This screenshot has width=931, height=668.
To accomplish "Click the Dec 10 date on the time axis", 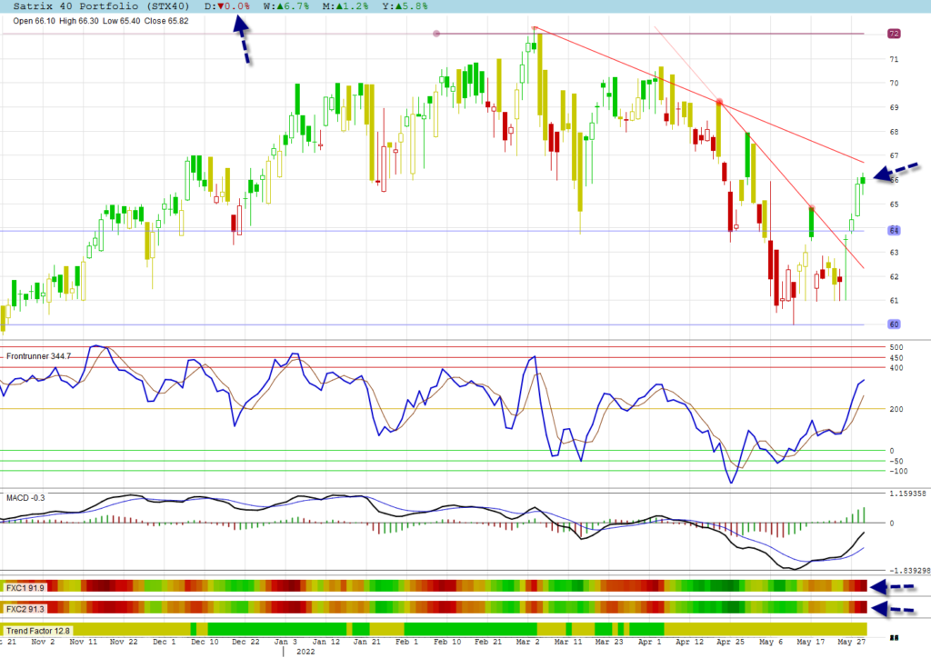I will [x=205, y=642].
